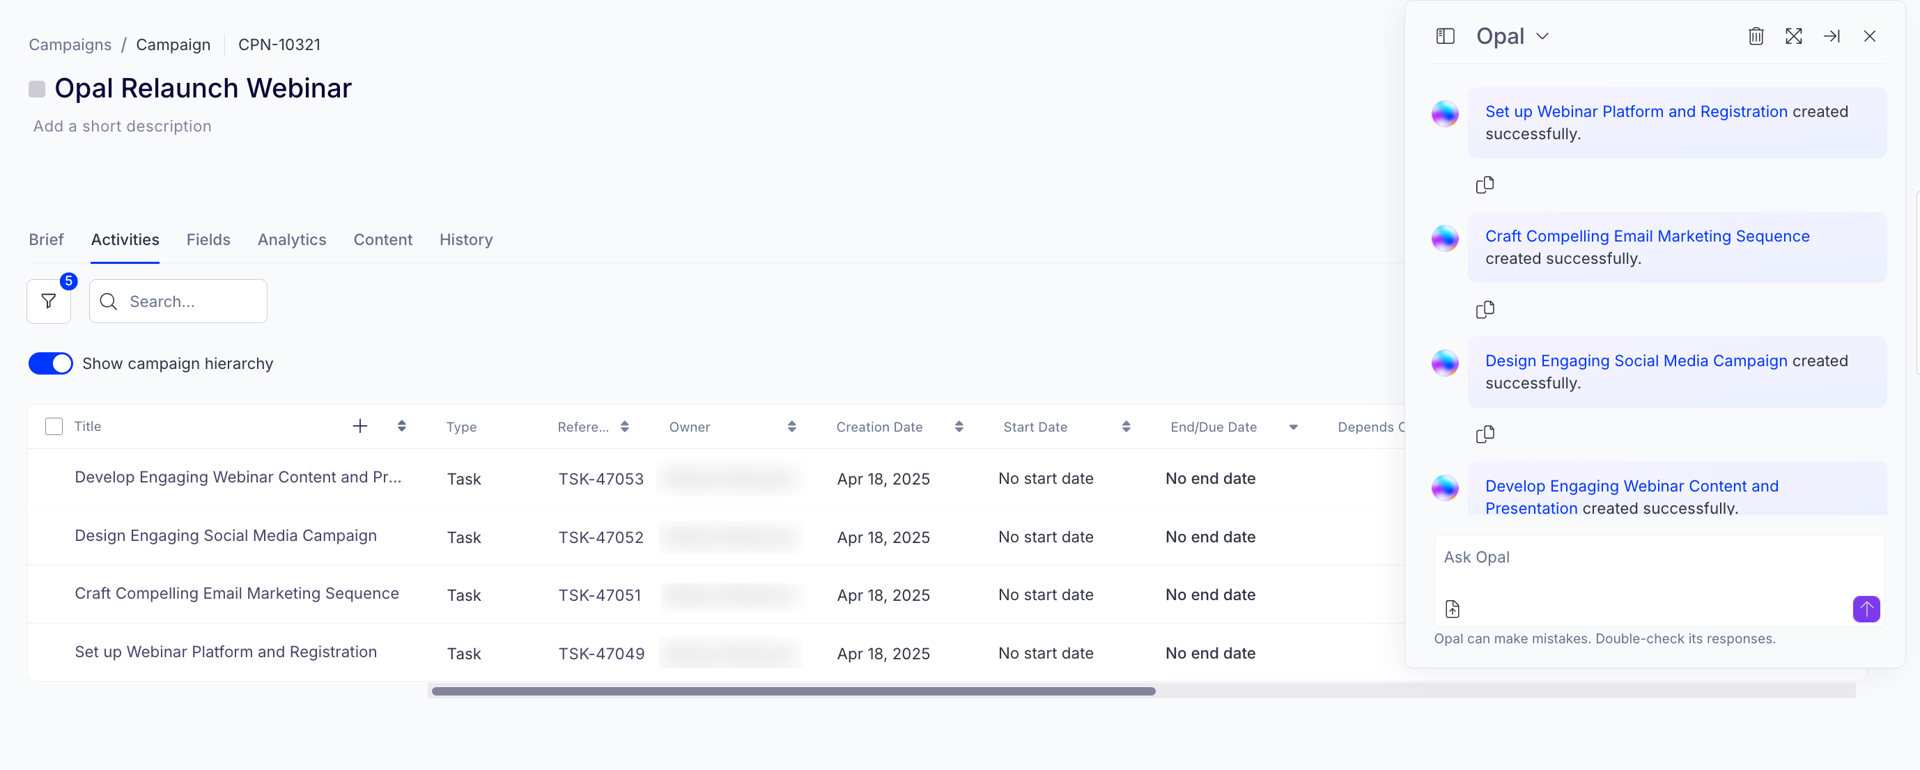Delete Opal conversation with trash icon

(x=1756, y=36)
